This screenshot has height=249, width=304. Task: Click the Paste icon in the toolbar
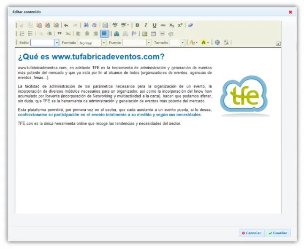pos(39,25)
